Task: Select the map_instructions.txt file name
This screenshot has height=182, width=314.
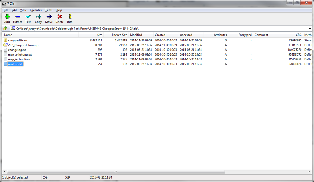Action: click(x=21, y=59)
